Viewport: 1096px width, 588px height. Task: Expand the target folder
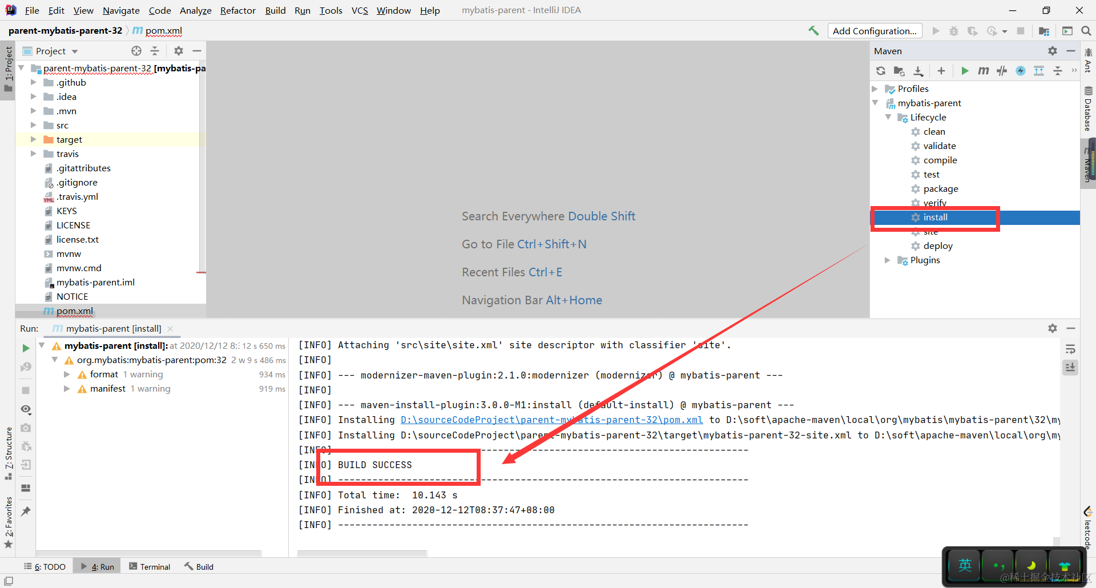tap(33, 140)
